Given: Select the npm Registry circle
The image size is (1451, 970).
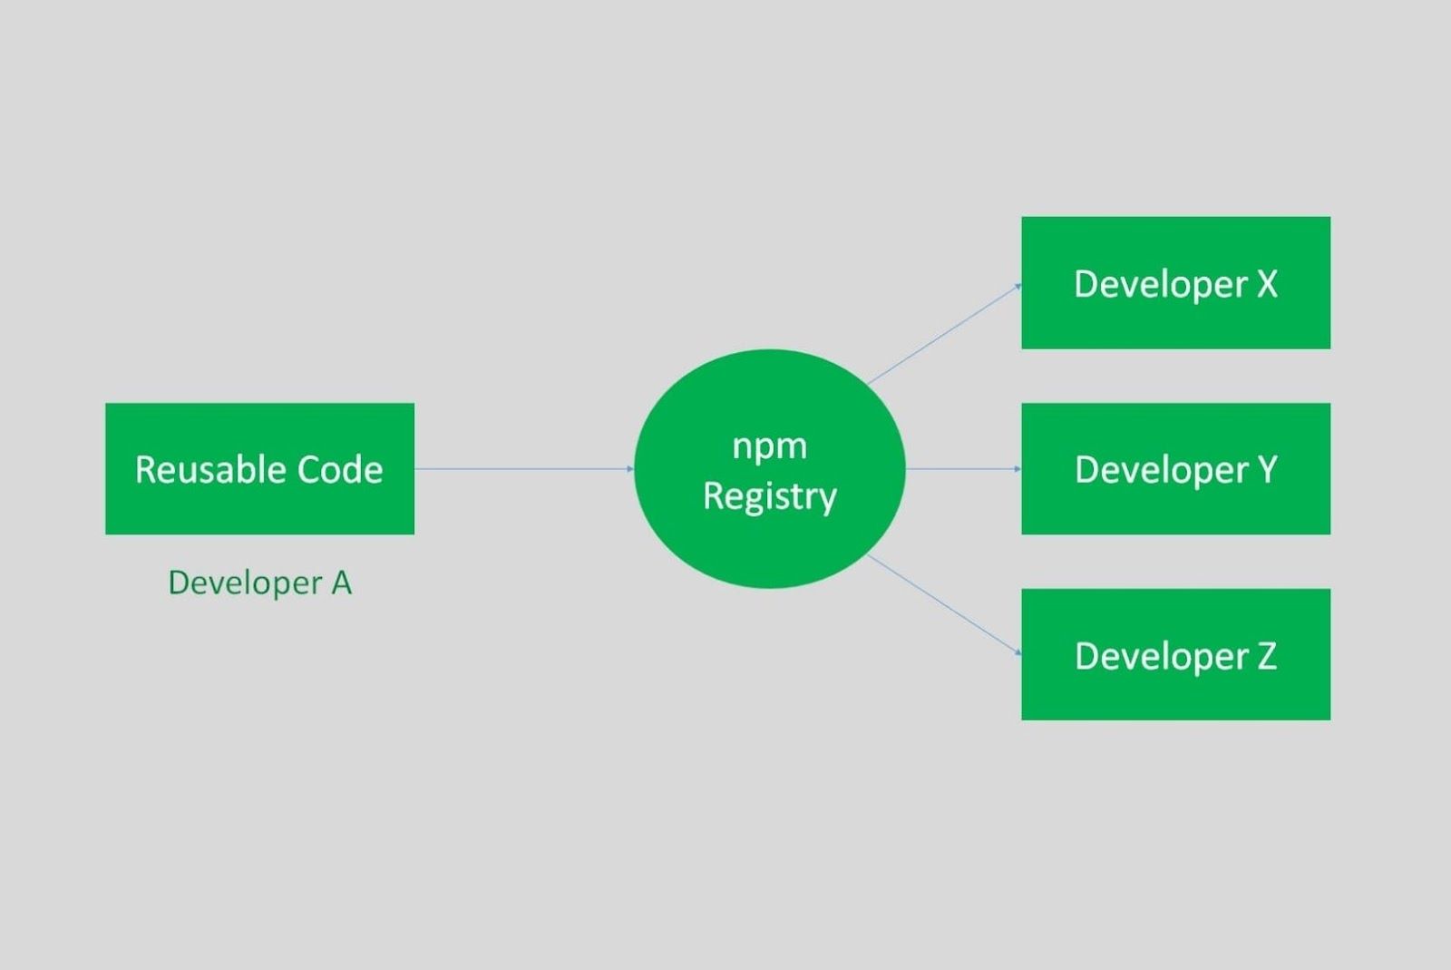Looking at the screenshot, I should coord(769,468).
